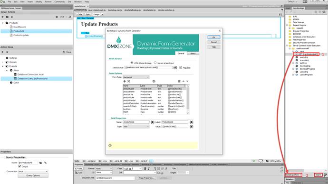
Task: Open the Form Type dropdown
Action: 136,77
